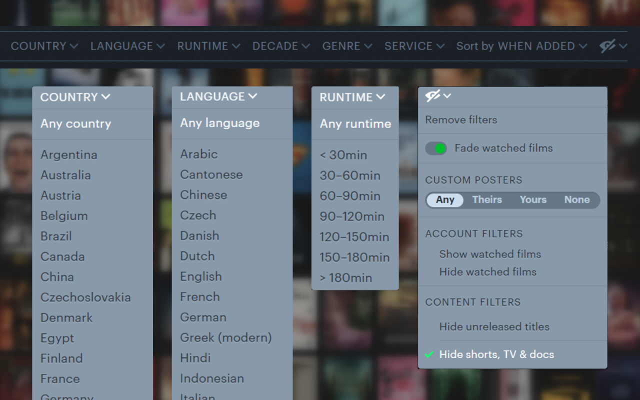640x400 pixels.
Task: Pick Czech language
Action: [198, 216]
